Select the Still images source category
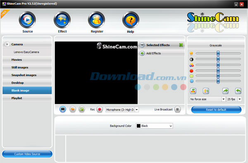Screen dimensions: 248x163 pos(27,67)
